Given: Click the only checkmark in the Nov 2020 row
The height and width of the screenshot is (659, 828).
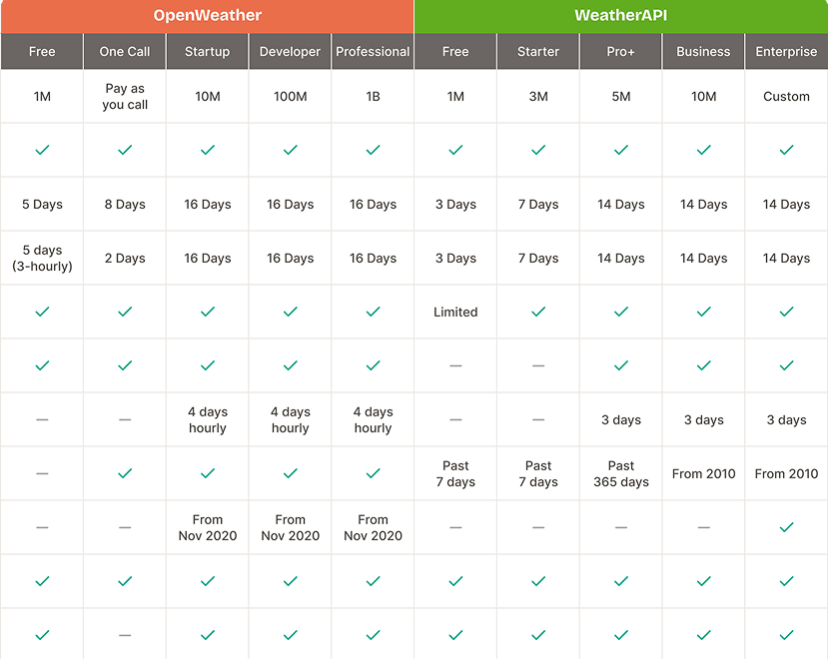Looking at the screenshot, I should point(786,527).
